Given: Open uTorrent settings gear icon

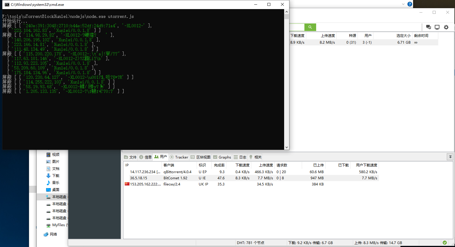Looking at the screenshot, I should tap(446, 27).
